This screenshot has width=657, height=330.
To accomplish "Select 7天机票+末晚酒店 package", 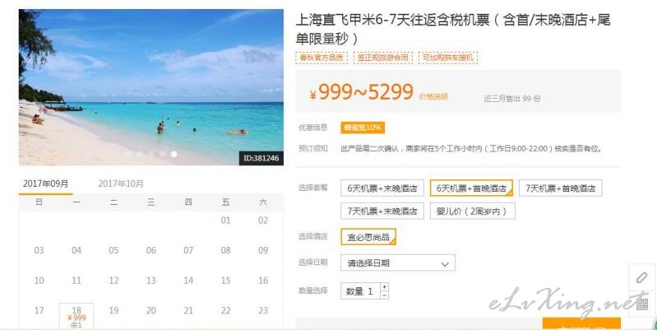I will 382,211.
